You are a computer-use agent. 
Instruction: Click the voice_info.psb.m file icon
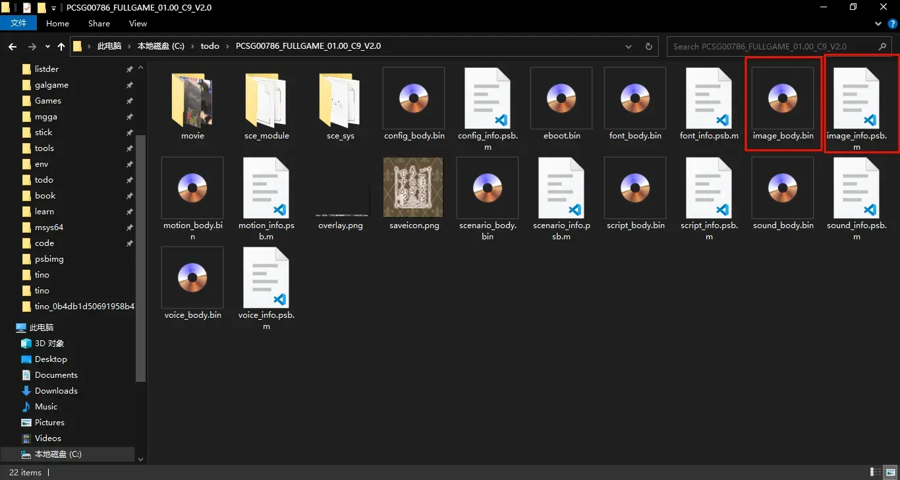click(266, 278)
